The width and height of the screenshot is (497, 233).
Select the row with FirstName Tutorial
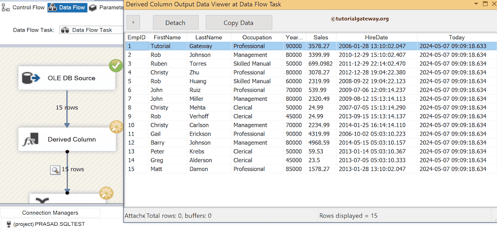tap(311, 46)
